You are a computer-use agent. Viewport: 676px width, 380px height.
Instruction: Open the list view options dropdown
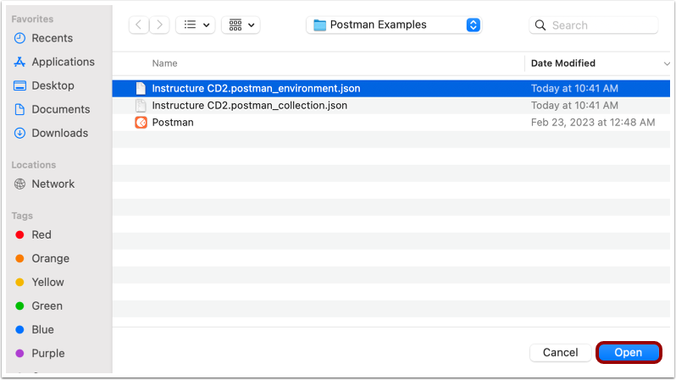[x=196, y=25]
